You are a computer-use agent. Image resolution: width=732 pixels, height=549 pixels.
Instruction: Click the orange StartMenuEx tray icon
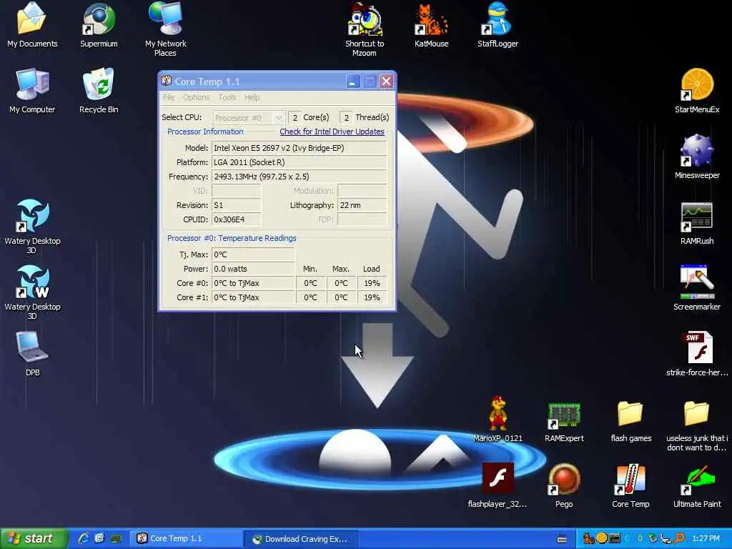pos(602,538)
